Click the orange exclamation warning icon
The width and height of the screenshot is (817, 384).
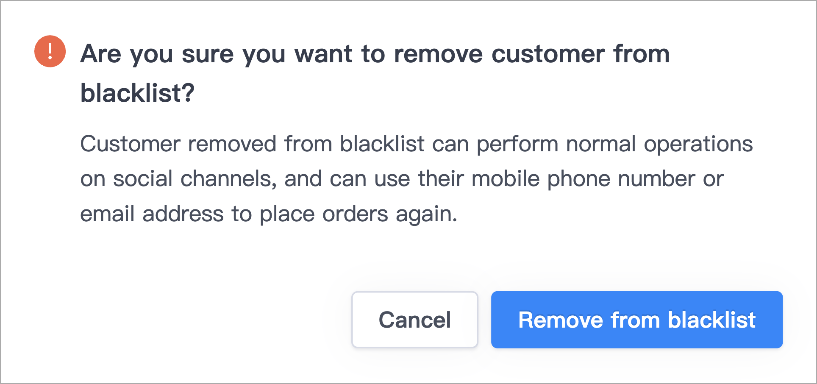point(50,51)
